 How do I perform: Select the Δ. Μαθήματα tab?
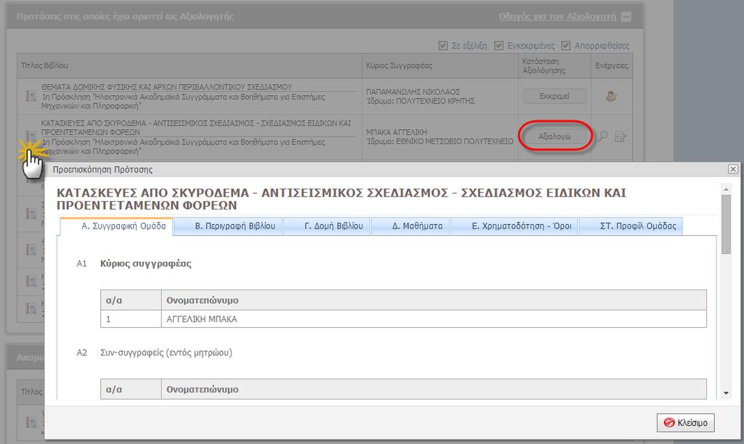click(x=411, y=226)
